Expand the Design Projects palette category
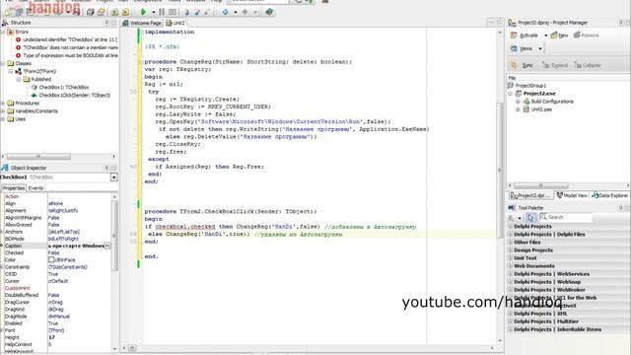The image size is (631, 355). (x=511, y=250)
